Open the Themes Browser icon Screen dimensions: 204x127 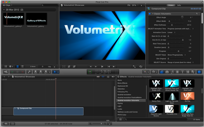click(x=193, y=72)
